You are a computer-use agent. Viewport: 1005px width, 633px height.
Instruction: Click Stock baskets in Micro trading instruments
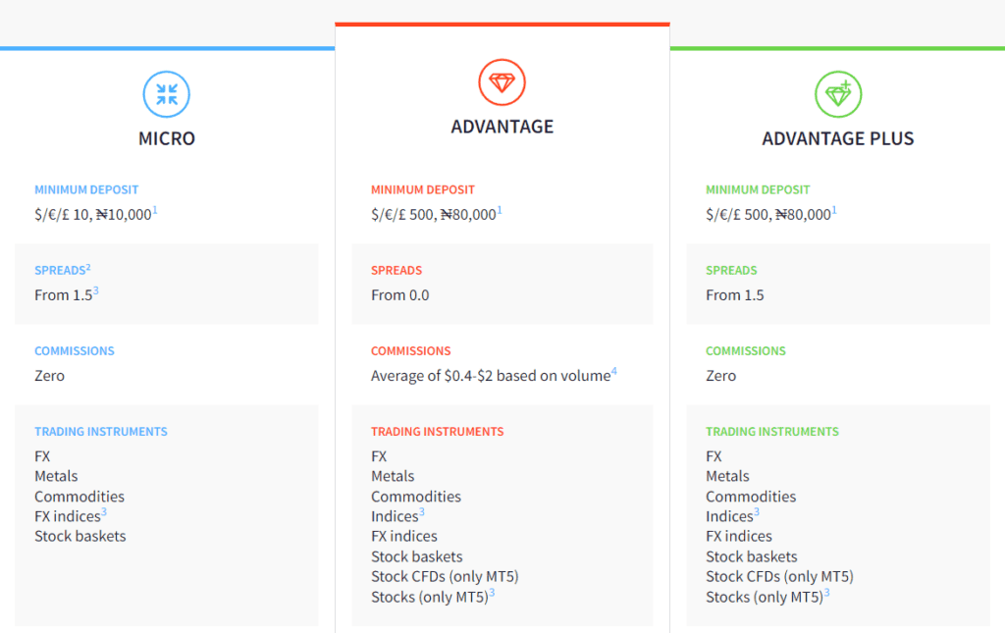click(80, 537)
